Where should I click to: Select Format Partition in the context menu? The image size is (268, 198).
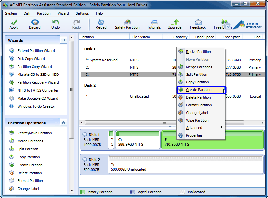pos(201,105)
